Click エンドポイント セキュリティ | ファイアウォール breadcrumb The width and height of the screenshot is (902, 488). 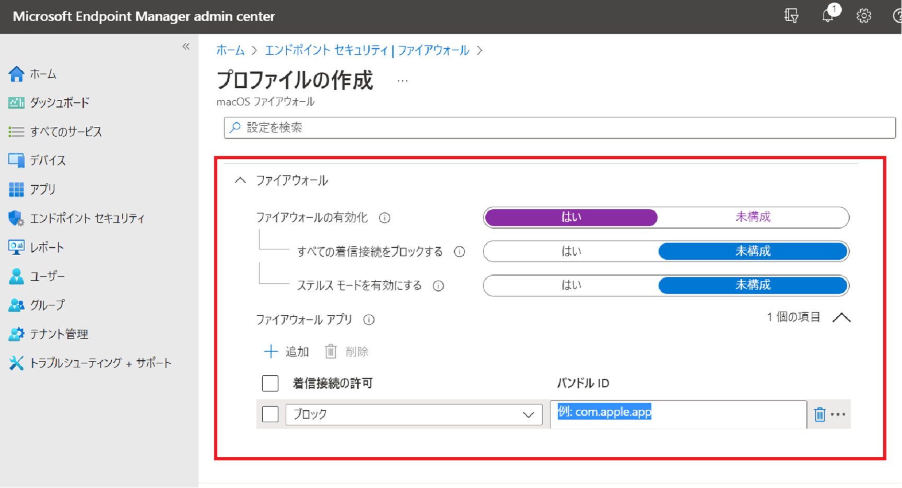(367, 50)
